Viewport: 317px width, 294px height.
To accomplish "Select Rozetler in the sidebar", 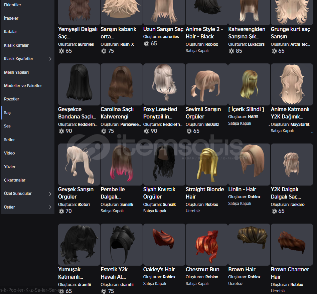I will click(x=11, y=99).
